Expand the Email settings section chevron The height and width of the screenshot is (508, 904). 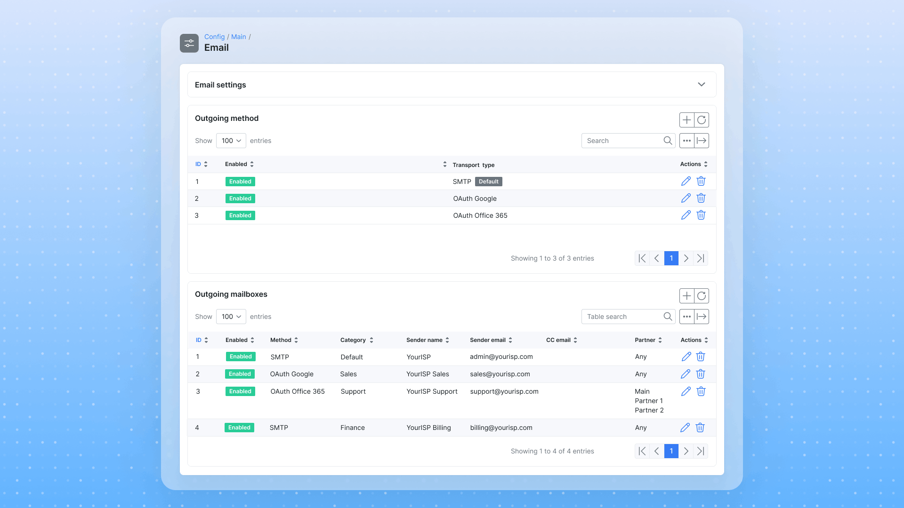point(702,85)
